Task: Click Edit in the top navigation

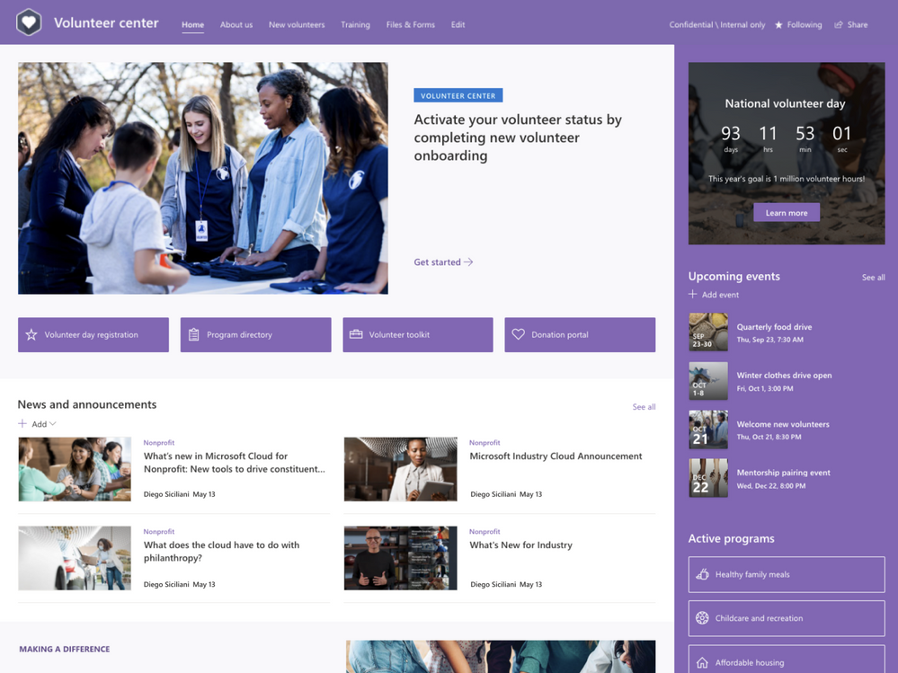Action: click(458, 24)
